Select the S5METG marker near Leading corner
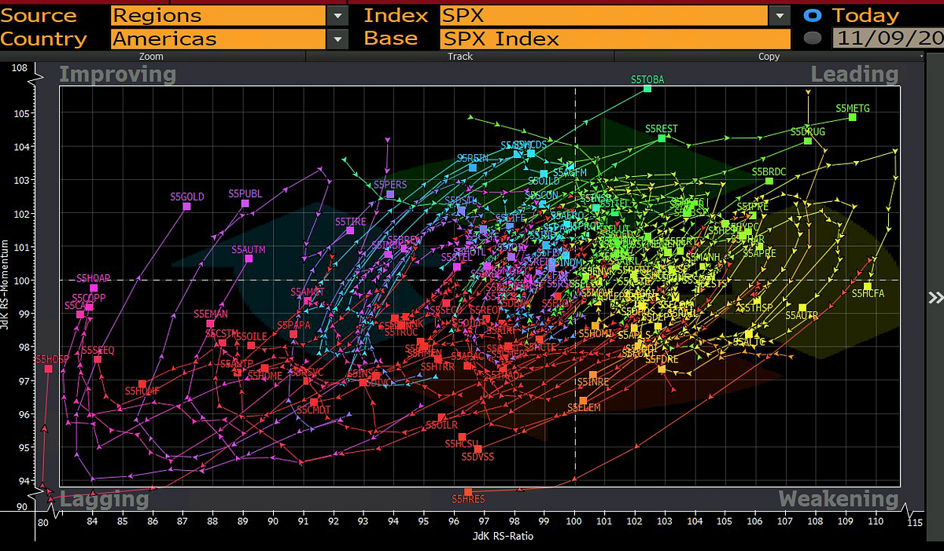The height and width of the screenshot is (551, 944). (851, 117)
